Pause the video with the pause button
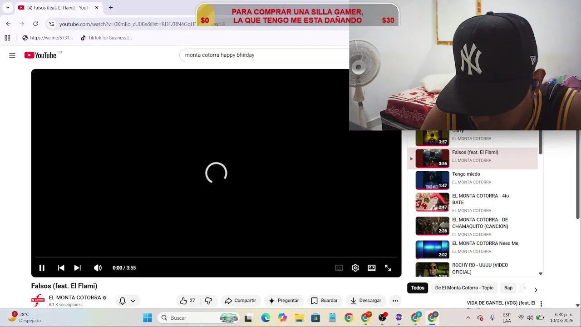The height and width of the screenshot is (327, 581). pyautogui.click(x=41, y=268)
